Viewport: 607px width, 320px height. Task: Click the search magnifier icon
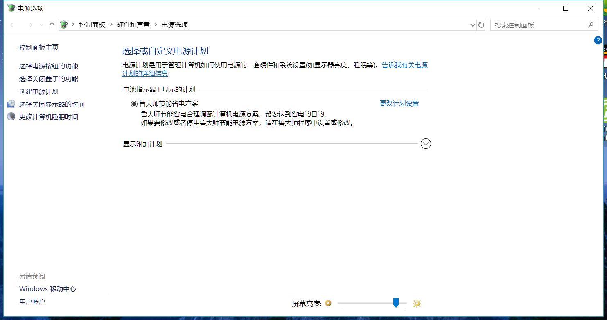click(591, 25)
